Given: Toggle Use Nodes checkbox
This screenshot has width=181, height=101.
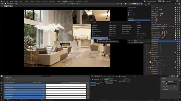Looking at the screenshot, I should [120, 76].
